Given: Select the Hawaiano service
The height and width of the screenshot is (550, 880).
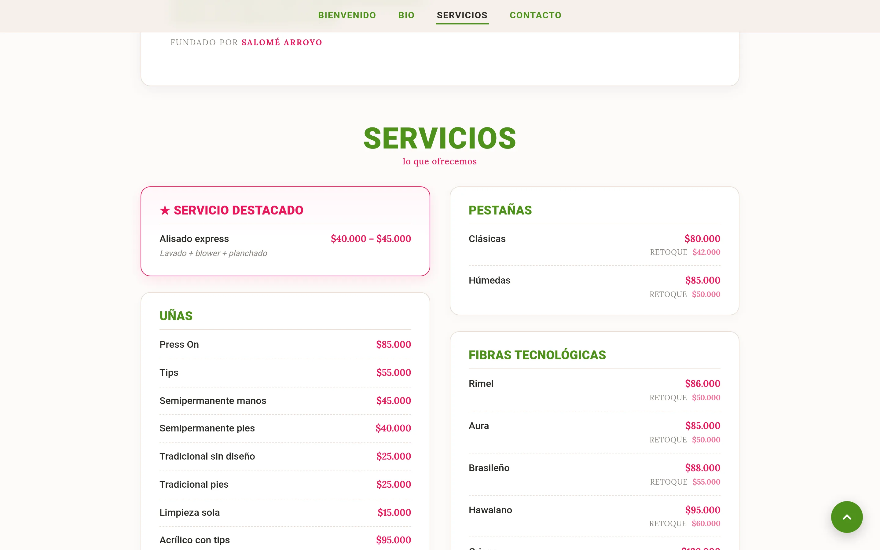Looking at the screenshot, I should 490,510.
